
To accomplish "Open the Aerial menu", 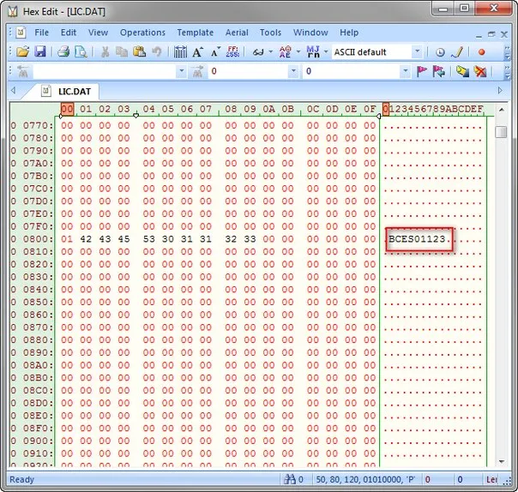I will click(237, 33).
